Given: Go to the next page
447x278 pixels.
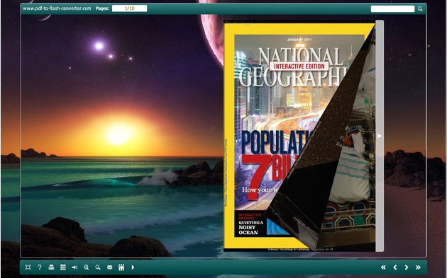Looking at the screenshot, I should [407, 267].
